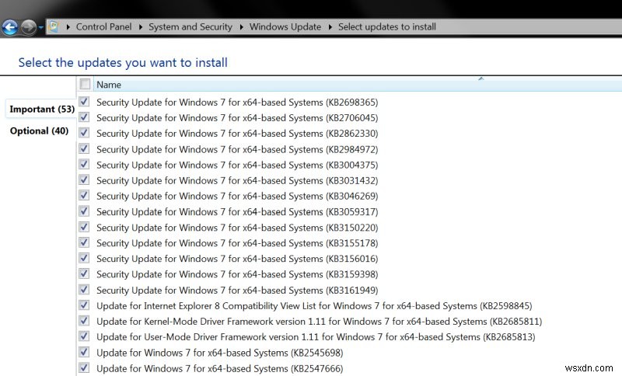622x376 pixels.
Task: Click Select updates to install breadcrumb
Action: pos(386,27)
